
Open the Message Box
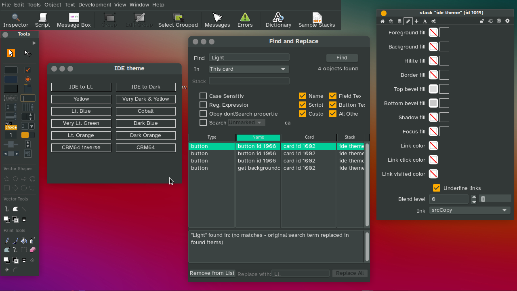click(74, 20)
